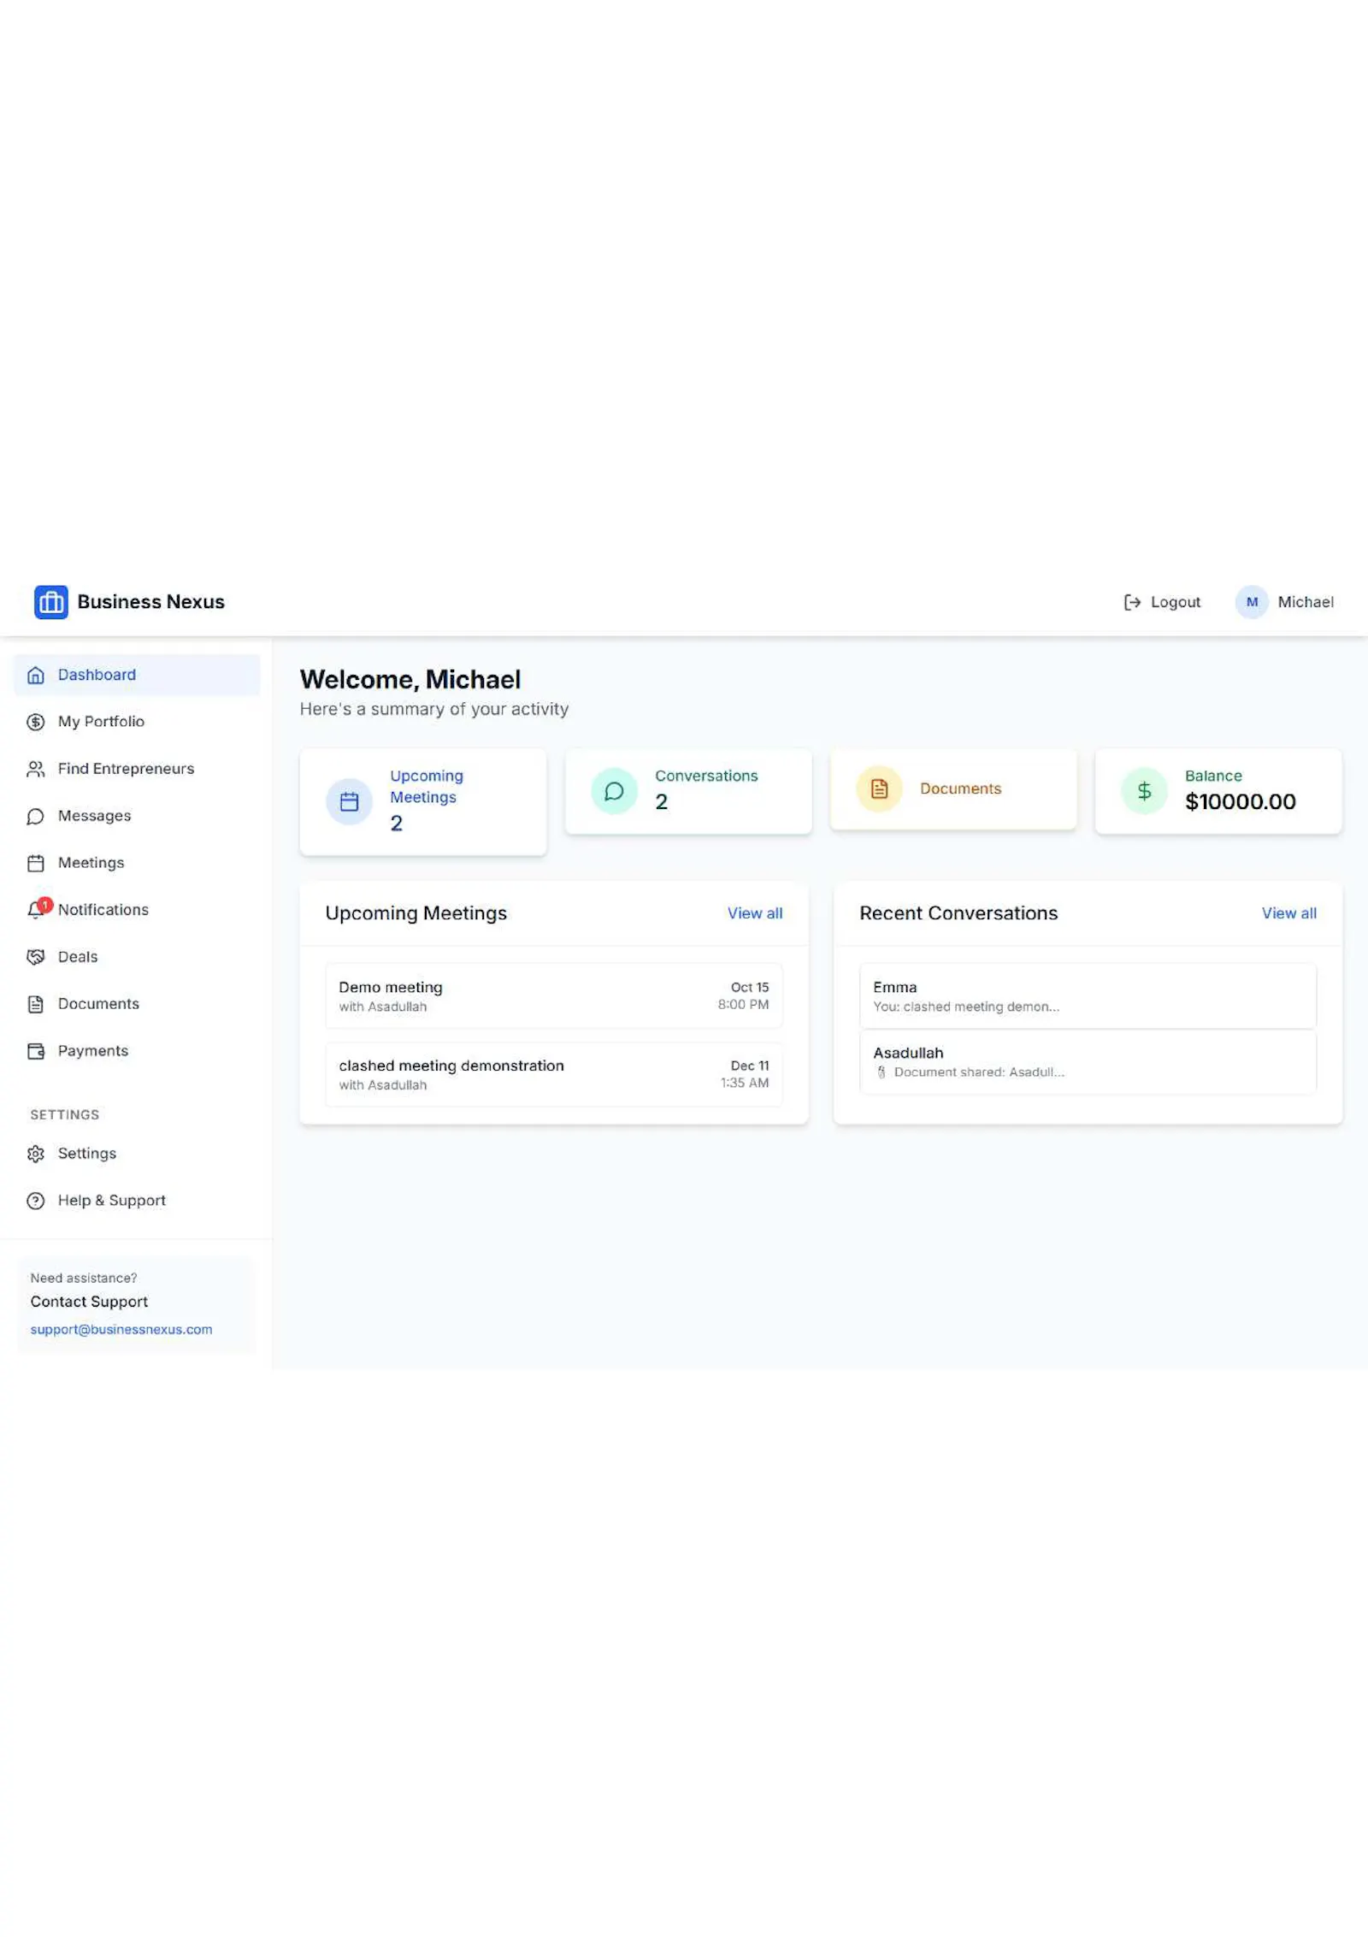Click the document icon in Documents card
The image size is (1368, 1937).
(x=879, y=788)
